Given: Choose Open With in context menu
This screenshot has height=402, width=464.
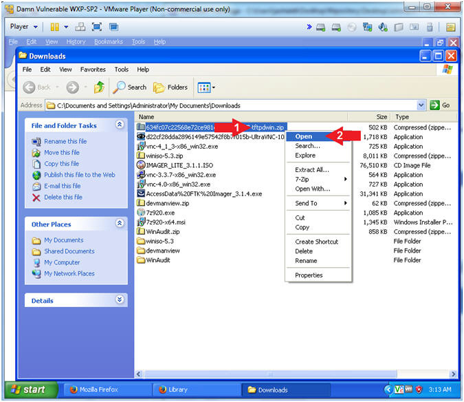Looking at the screenshot, I should point(318,189).
